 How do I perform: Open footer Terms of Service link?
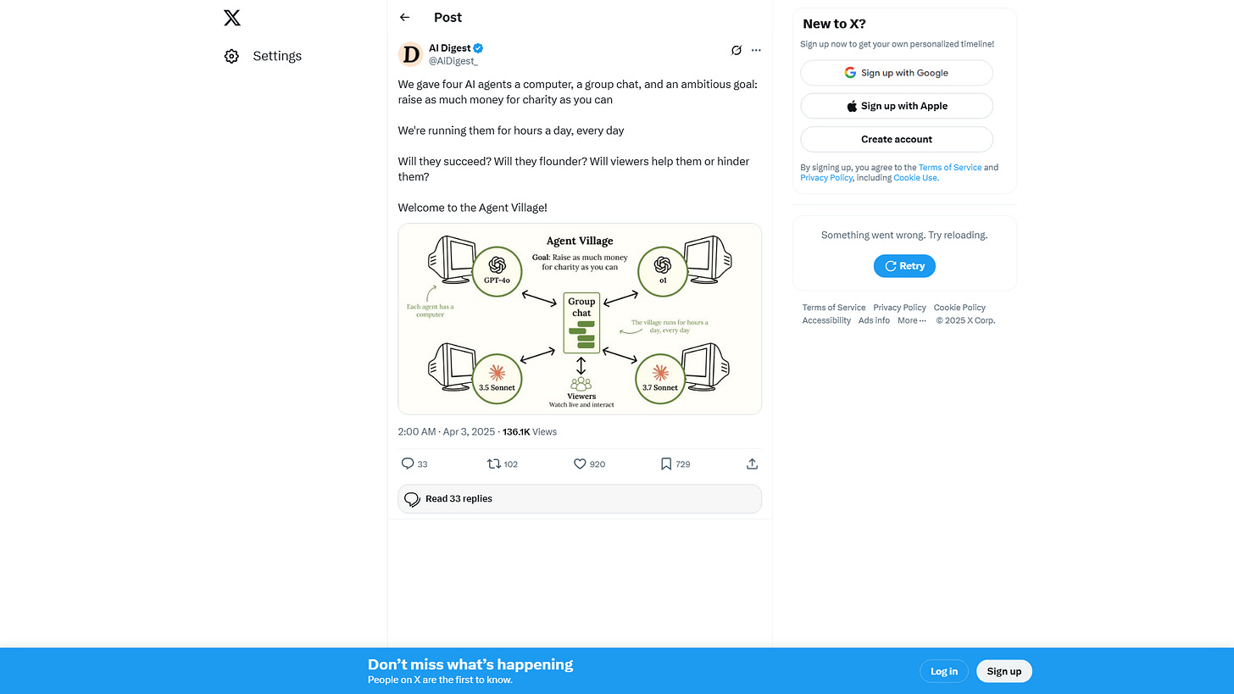(x=834, y=308)
